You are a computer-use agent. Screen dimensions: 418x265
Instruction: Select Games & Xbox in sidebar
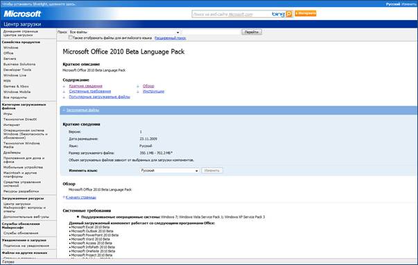coord(16,87)
